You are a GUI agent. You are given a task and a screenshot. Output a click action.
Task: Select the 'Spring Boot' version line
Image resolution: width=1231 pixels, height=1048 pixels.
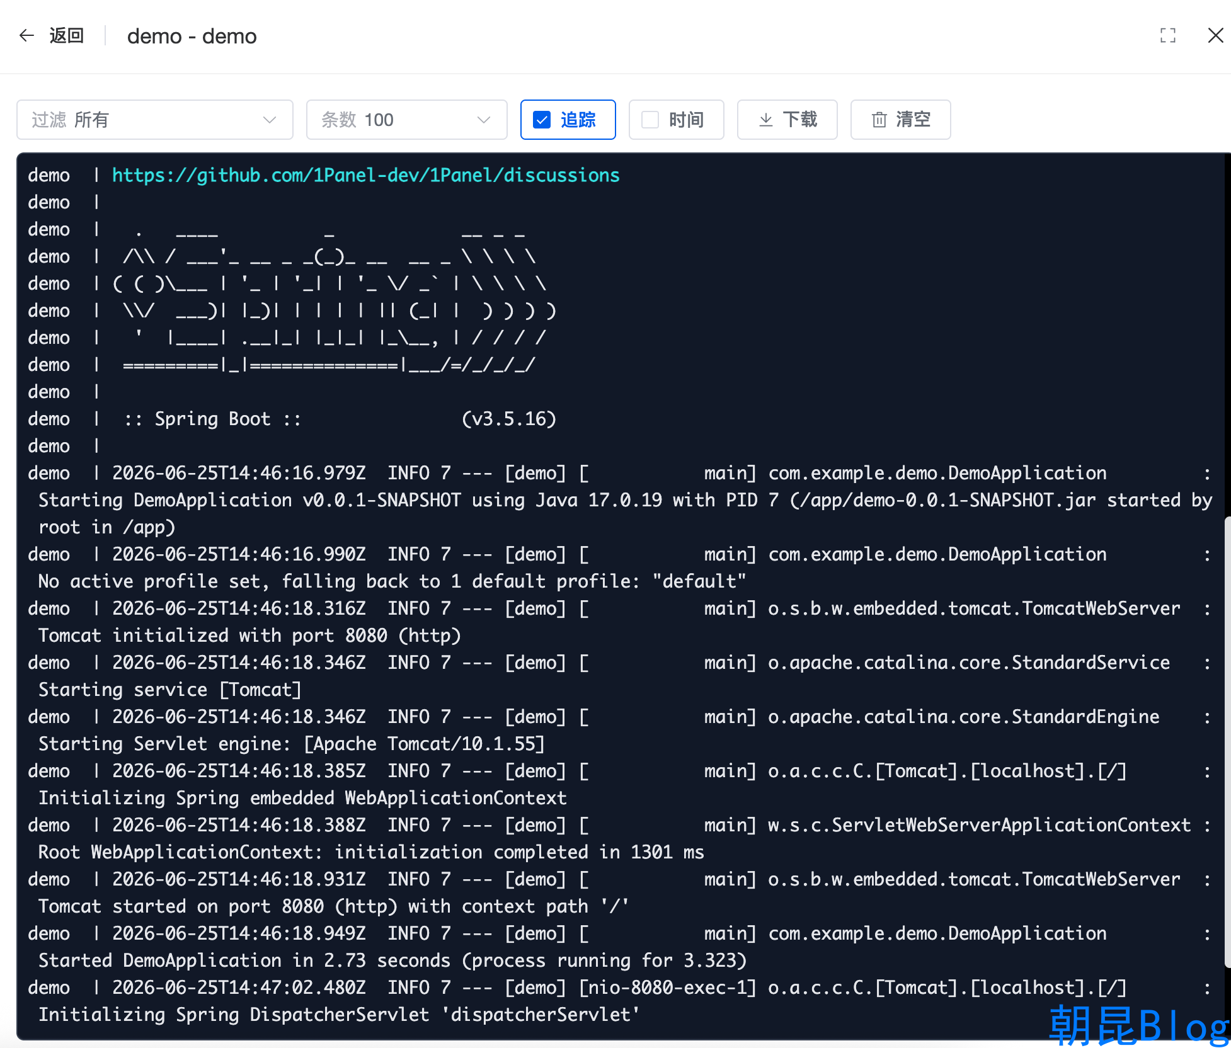pyautogui.click(x=340, y=419)
